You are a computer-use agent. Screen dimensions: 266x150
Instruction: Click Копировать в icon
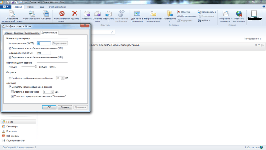[x=199, y=12]
